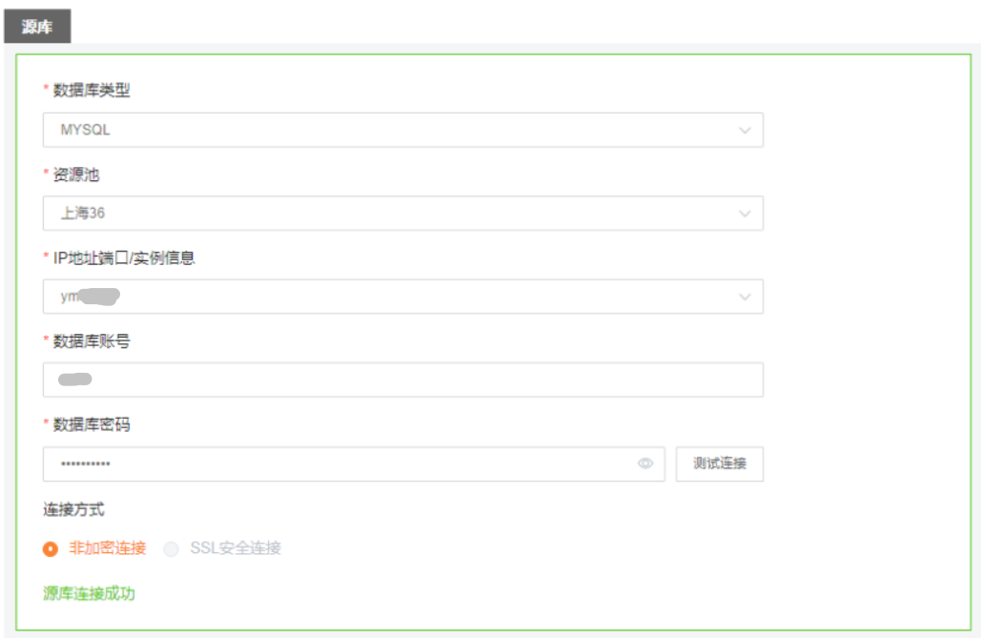Screen dimensions: 981x638
Task: Click the chevron arrow in the instance field
Action: (x=745, y=297)
